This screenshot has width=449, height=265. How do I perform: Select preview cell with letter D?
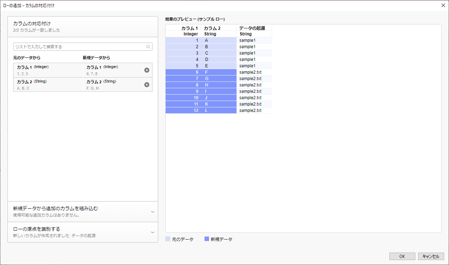click(219, 59)
